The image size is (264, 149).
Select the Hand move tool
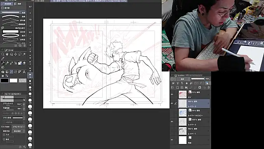tap(7, 54)
